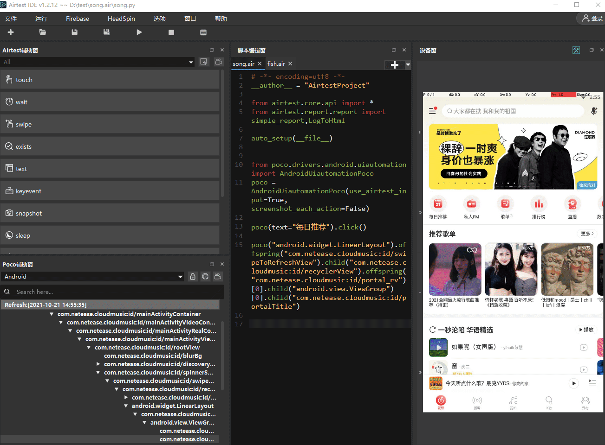Toggle the Poco lock icon
Screen dimensions: 605x445
coord(193,276)
